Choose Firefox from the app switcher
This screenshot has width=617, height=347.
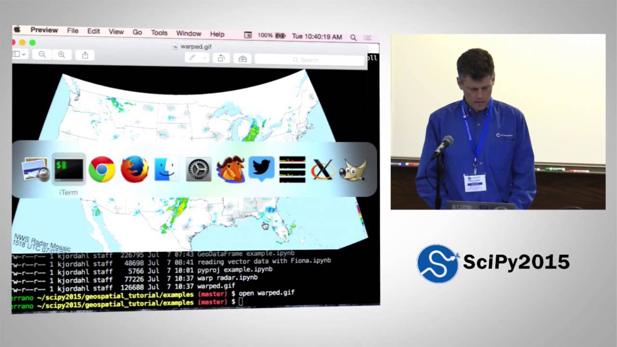pos(134,170)
